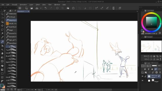Toggle Flip vertical in Navigator
Image resolution: width=162 pixels, height=91 pixels.
point(160,59)
